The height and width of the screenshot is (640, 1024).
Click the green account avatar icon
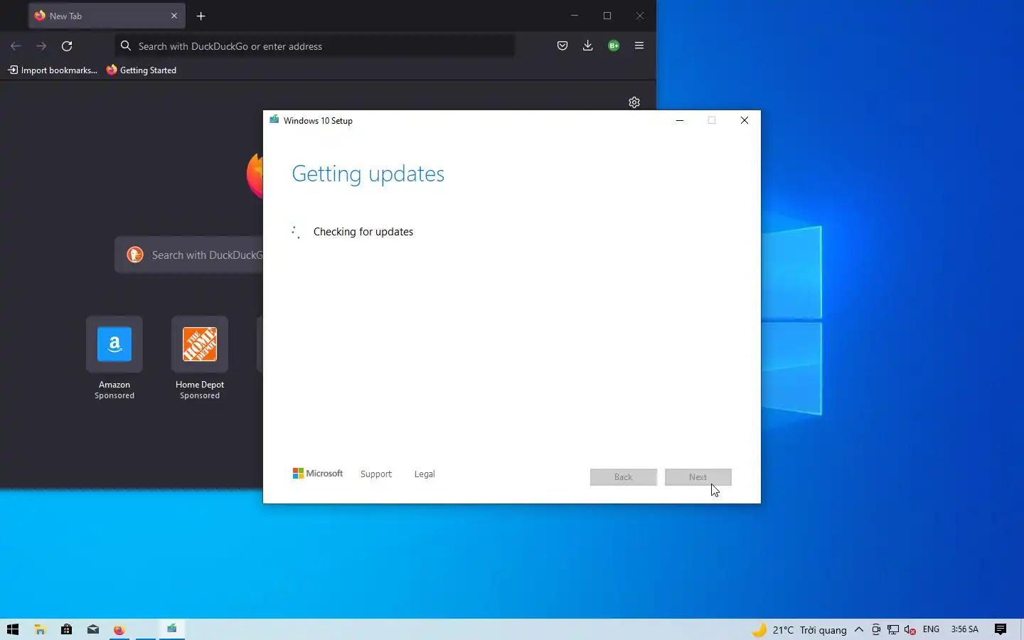coord(614,46)
